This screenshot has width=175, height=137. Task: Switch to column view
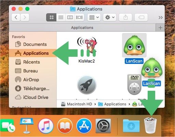(x=70, y=17)
